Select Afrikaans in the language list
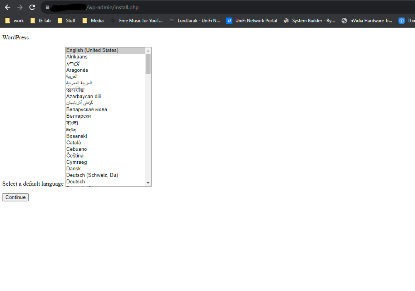The height and width of the screenshot is (291, 415). tap(105, 57)
